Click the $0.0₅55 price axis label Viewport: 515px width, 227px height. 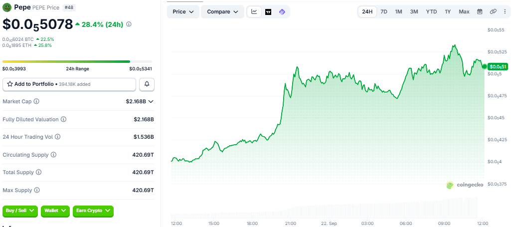pyautogui.click(x=496, y=30)
